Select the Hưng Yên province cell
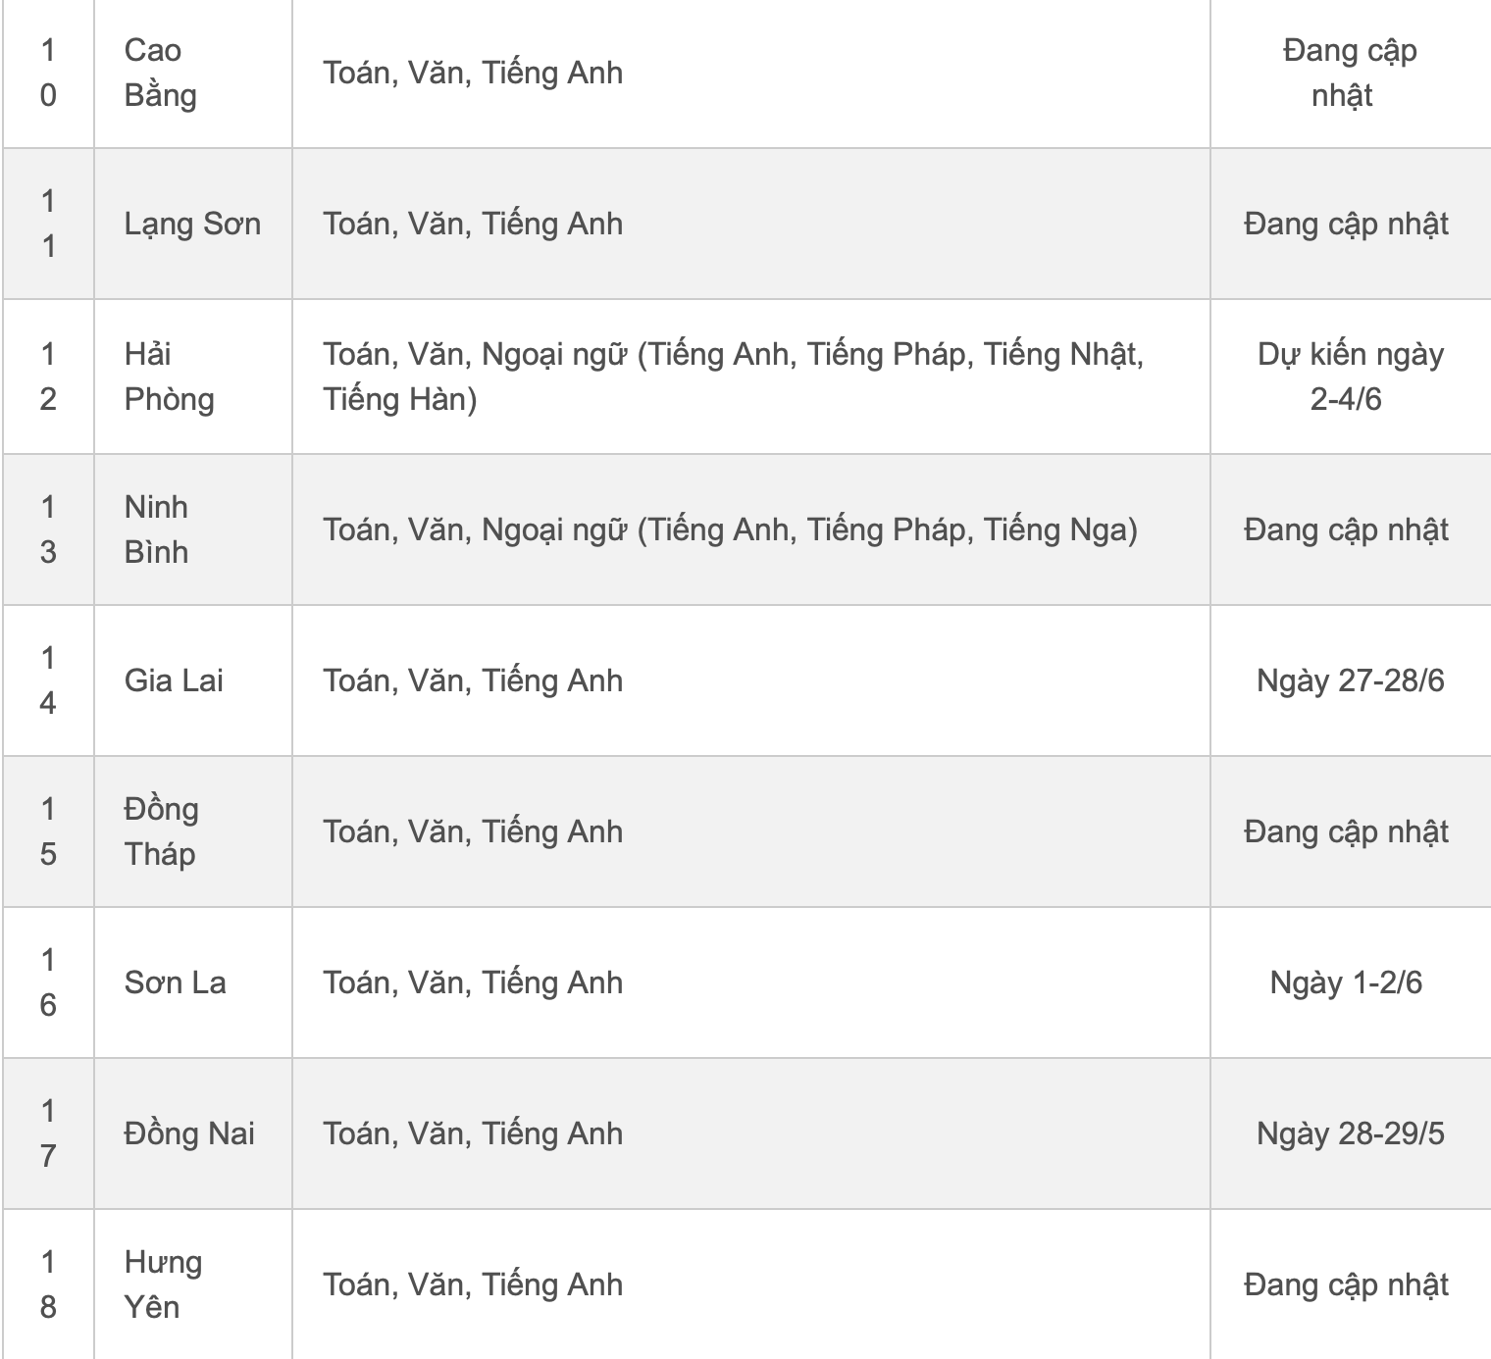The width and height of the screenshot is (1491, 1359). (x=163, y=1284)
